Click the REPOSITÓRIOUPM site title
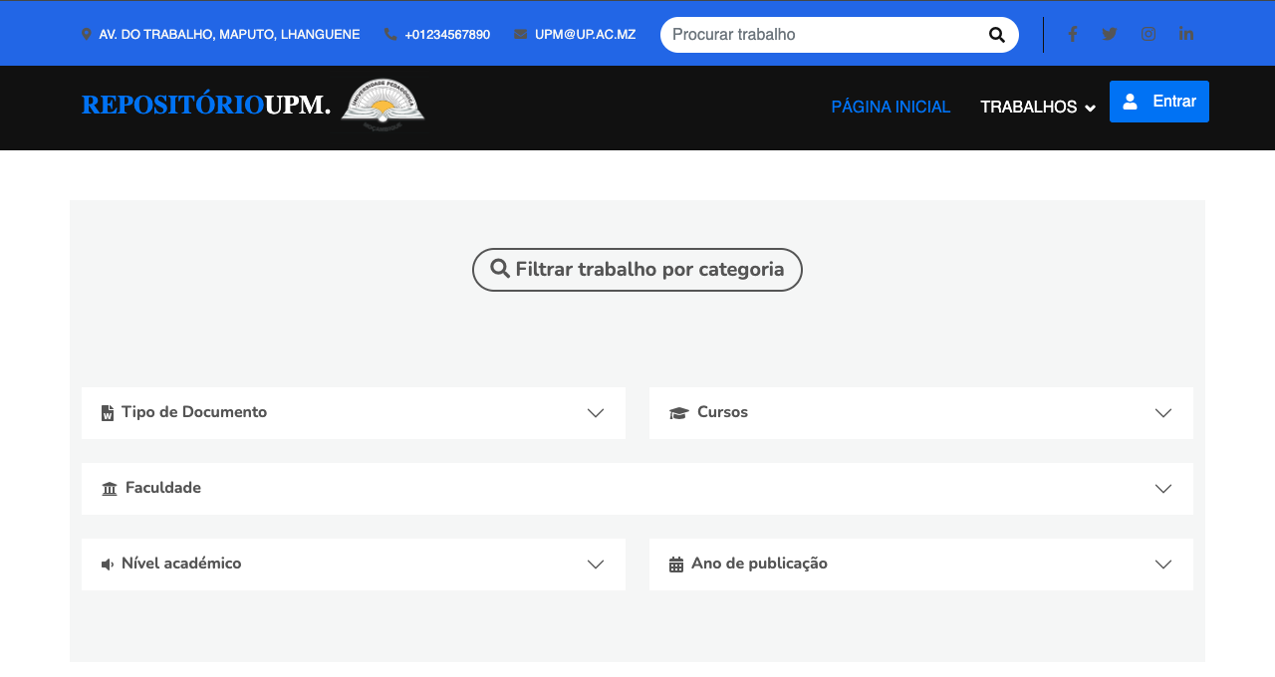 tap(205, 105)
